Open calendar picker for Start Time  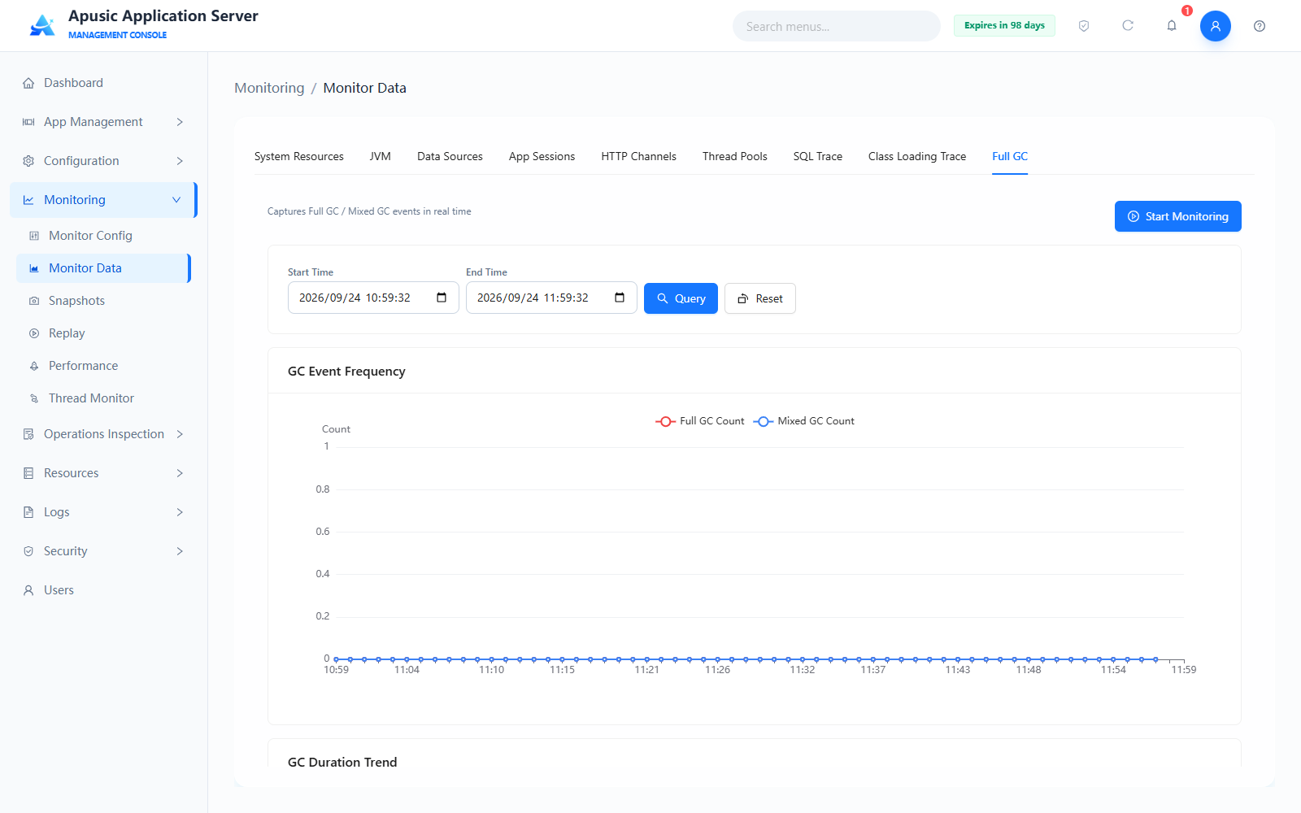442,298
